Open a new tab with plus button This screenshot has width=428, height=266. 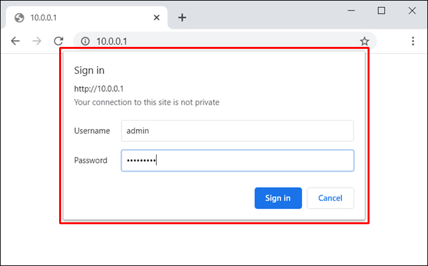pyautogui.click(x=182, y=17)
